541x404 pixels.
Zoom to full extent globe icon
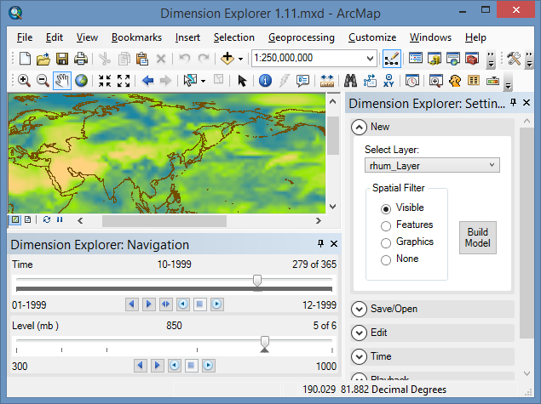click(82, 81)
